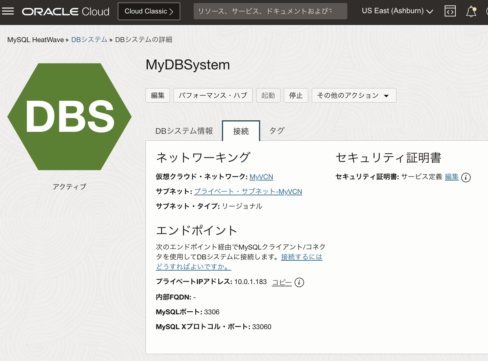The image size is (488, 361).
Task: Edit the security certificate via 編集 link
Action: [x=452, y=177]
